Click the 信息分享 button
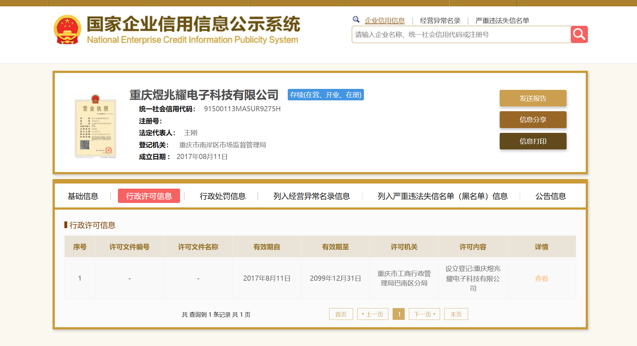637x346 pixels. point(533,119)
